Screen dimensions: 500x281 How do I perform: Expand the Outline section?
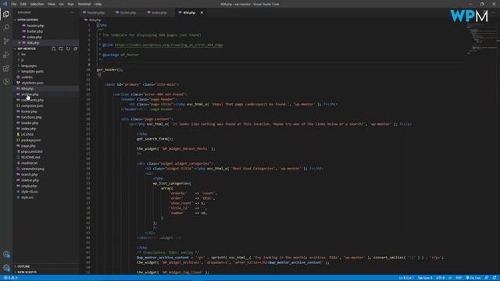(x=23, y=266)
